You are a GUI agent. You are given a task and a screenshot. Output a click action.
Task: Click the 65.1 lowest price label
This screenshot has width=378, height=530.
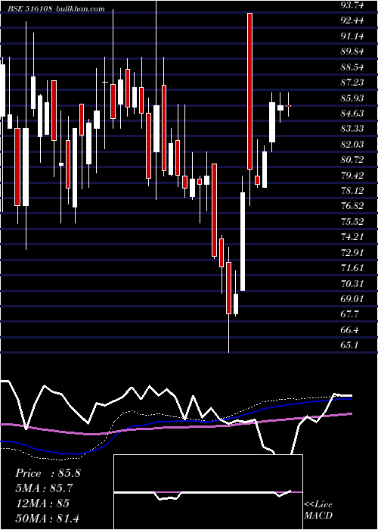click(349, 345)
